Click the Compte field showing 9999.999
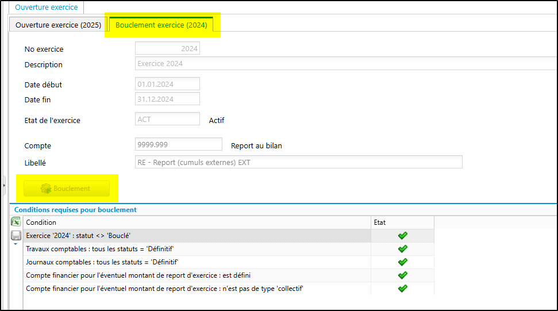This screenshot has width=558, height=311. coord(179,144)
